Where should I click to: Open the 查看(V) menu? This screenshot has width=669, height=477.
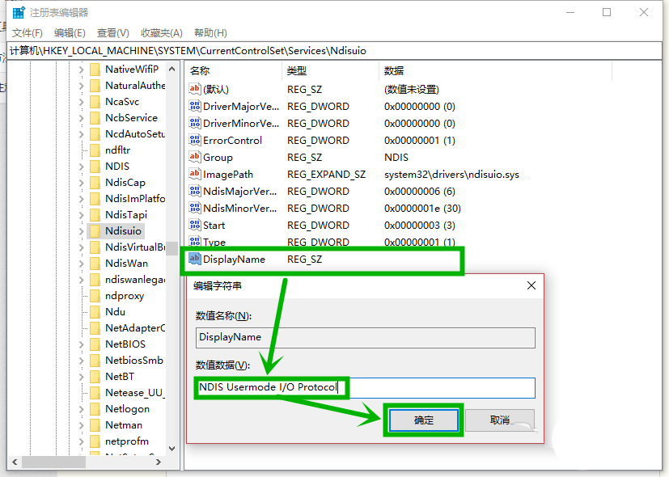[113, 33]
